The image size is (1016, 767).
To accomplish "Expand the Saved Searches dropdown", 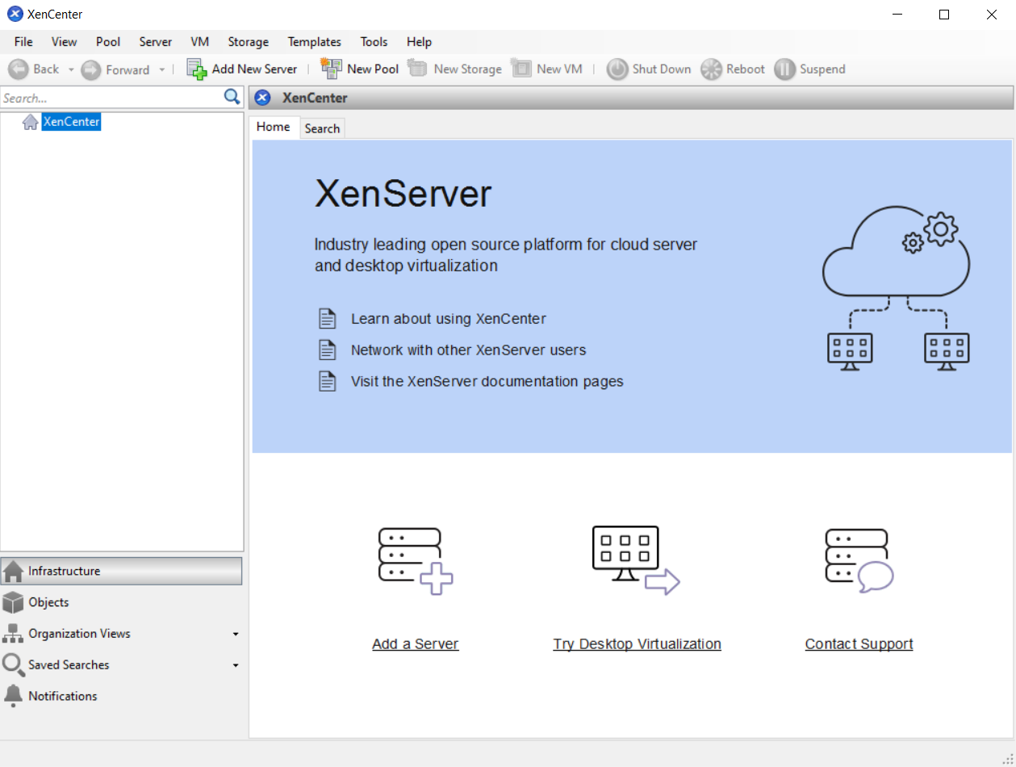I will 235,664.
